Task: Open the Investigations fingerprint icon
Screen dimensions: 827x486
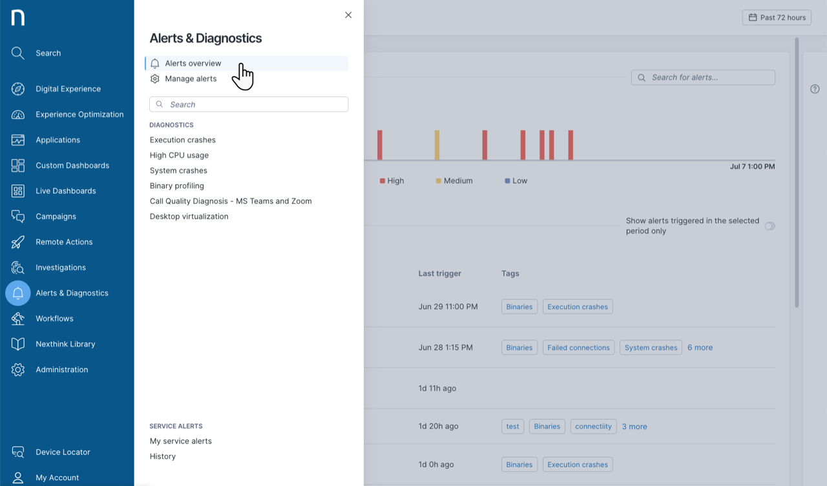Action: pos(18,268)
